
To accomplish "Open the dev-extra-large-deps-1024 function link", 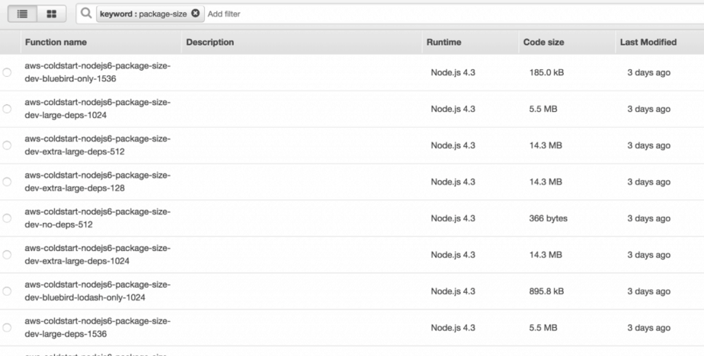I will 97,255.
